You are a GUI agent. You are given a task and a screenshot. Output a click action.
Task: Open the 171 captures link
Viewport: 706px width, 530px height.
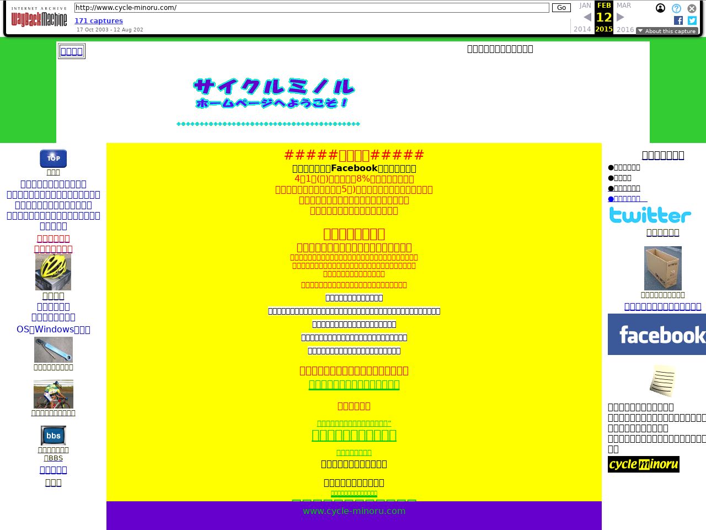(x=99, y=21)
